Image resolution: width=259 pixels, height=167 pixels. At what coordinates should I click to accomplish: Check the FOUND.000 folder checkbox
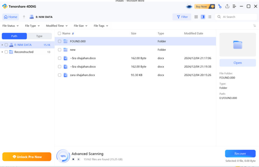point(60,41)
